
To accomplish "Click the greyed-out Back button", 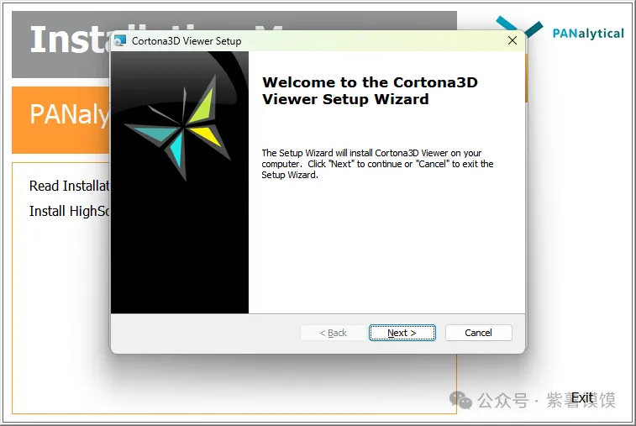I will click(x=334, y=333).
